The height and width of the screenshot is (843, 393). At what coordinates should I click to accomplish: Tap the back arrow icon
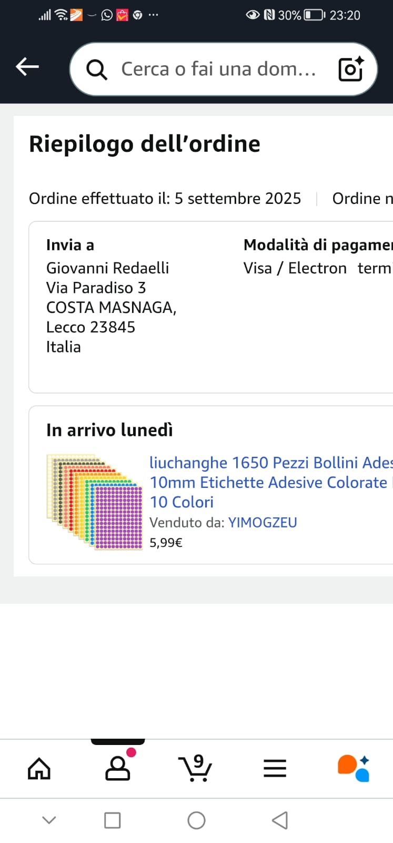pos(27,67)
